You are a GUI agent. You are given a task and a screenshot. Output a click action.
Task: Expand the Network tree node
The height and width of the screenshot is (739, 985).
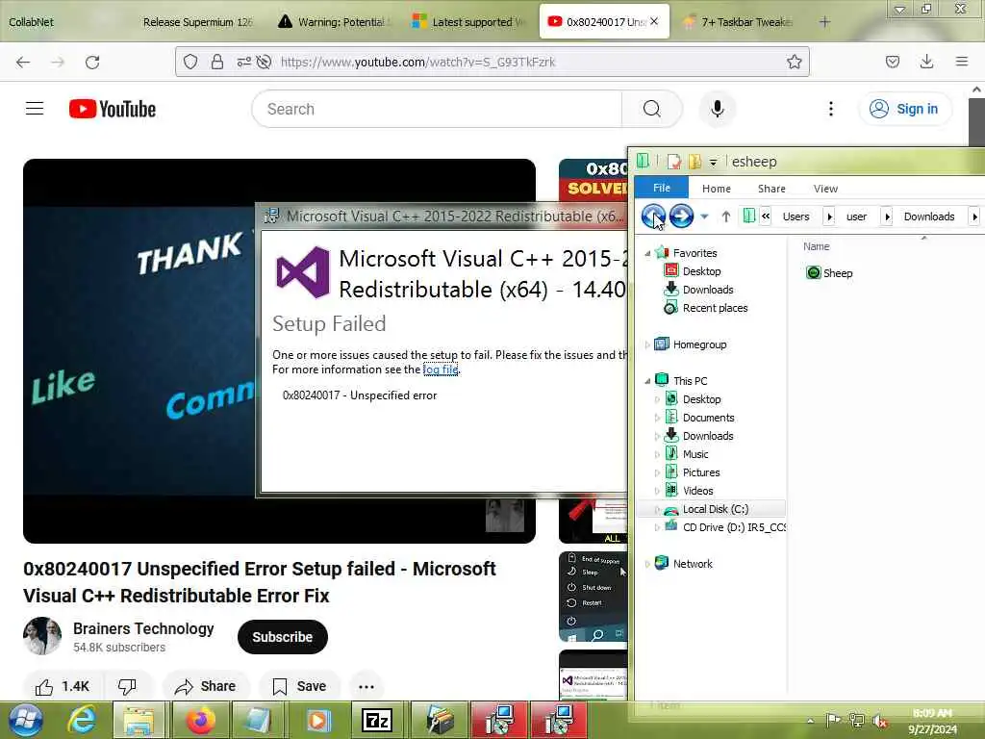coord(647,564)
